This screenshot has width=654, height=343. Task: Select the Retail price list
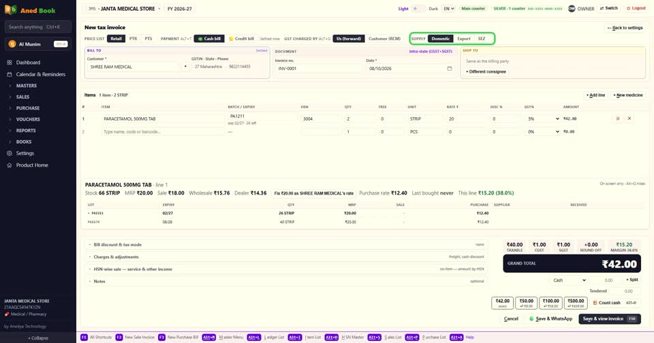point(116,39)
